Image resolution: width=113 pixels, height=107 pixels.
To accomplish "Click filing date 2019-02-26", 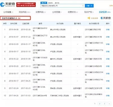I will 26,30.
